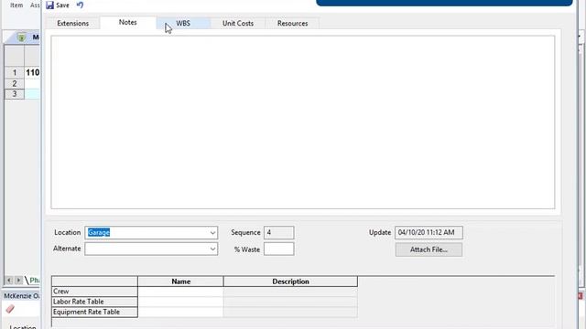
Task: Click inside the large Notes text area
Action: click(x=303, y=122)
